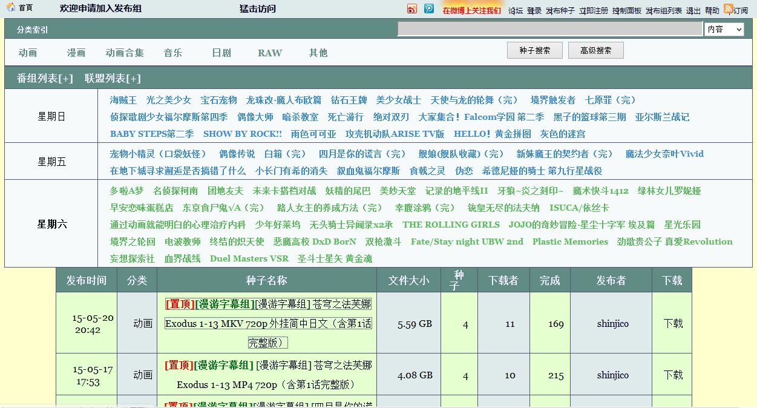Click the red 在微博上关注我们 link
Image resolution: width=757 pixels, height=408 pixels.
pos(472,10)
